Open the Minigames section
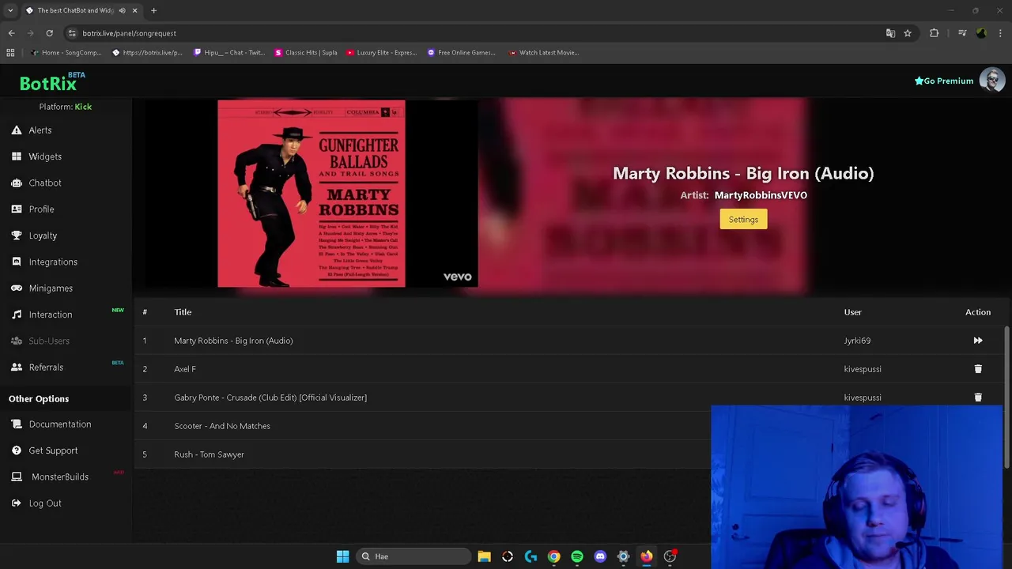1012x569 pixels. pos(51,288)
